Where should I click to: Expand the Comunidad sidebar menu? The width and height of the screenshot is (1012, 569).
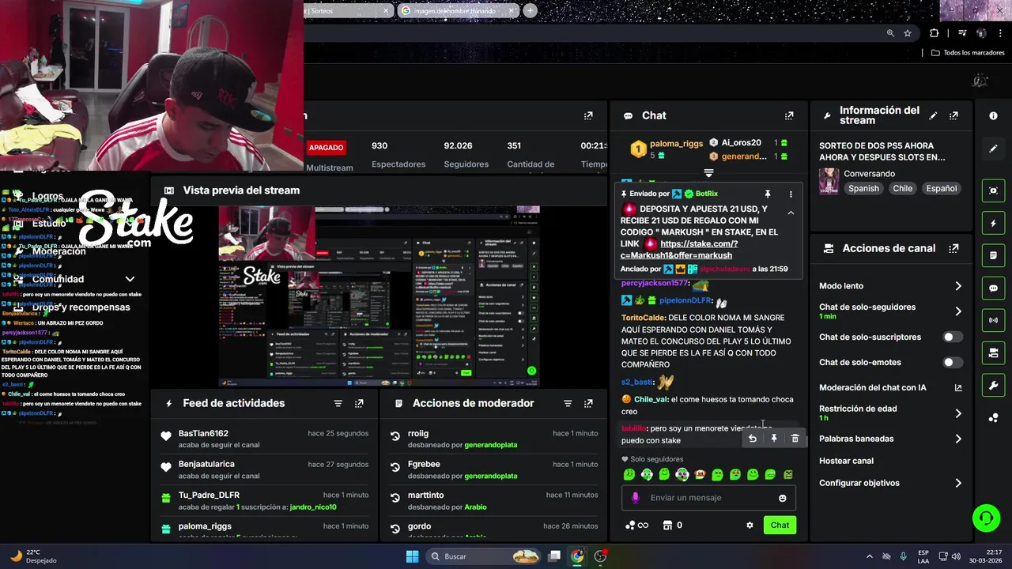pos(130,279)
